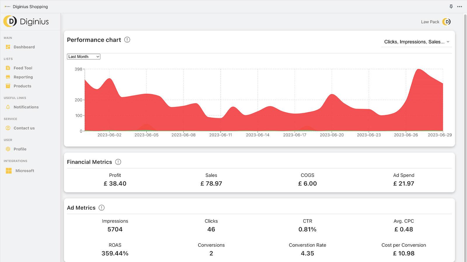Open the Microsoft integration
The image size is (467, 262).
coord(25,171)
